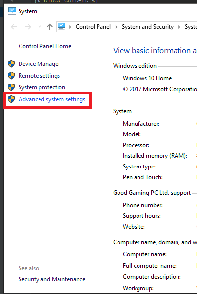The height and width of the screenshot is (294, 197).
Task: Click the Remote settings shield icon
Action: tap(11, 76)
